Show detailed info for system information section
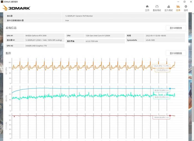Screen dimensions: 194x141 [x=176, y=28]
